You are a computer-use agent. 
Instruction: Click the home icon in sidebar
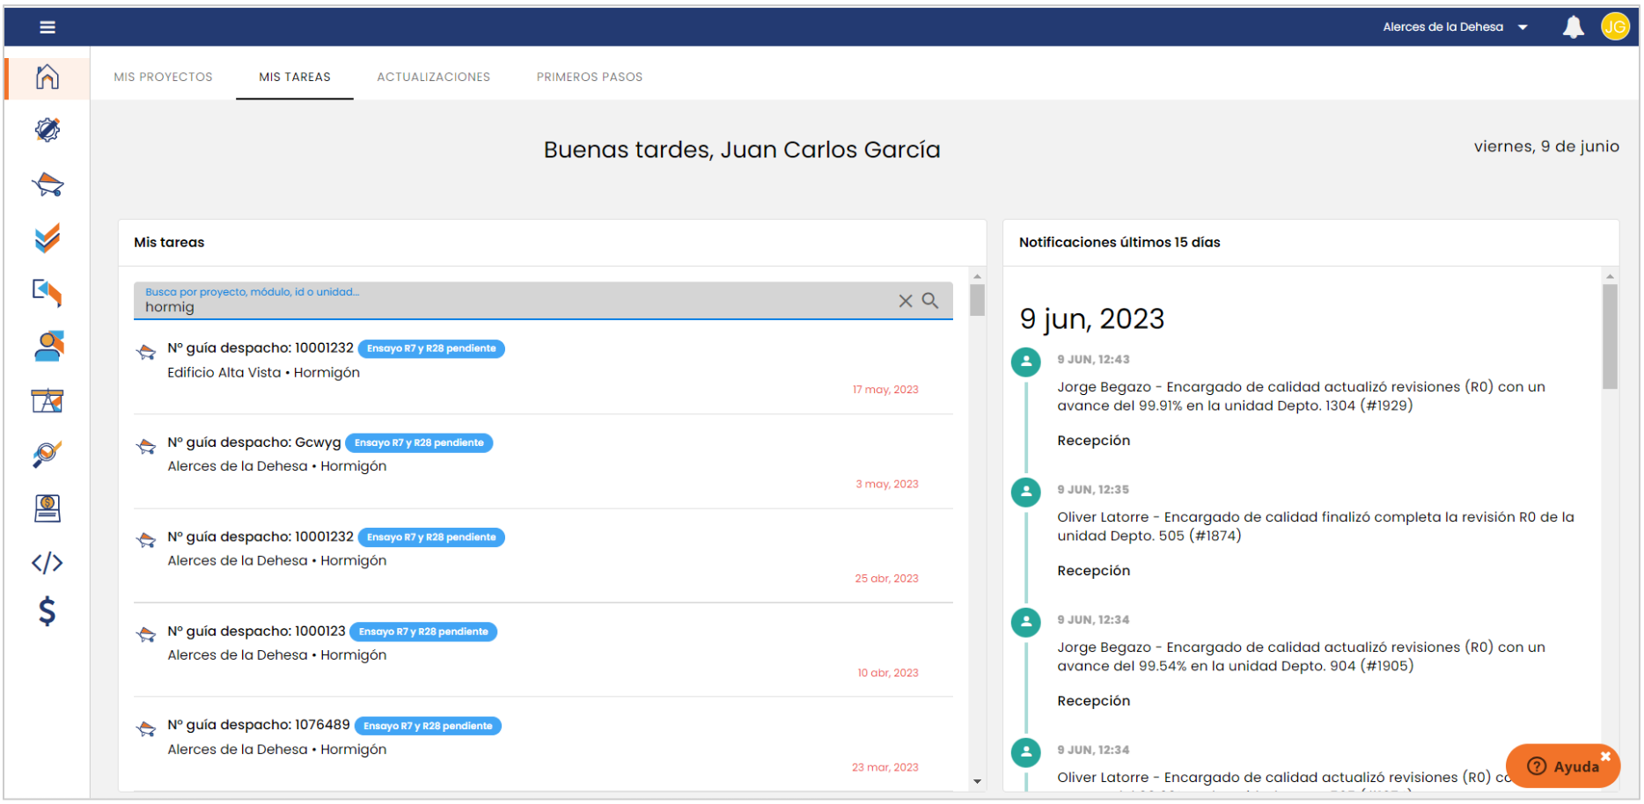(x=48, y=77)
